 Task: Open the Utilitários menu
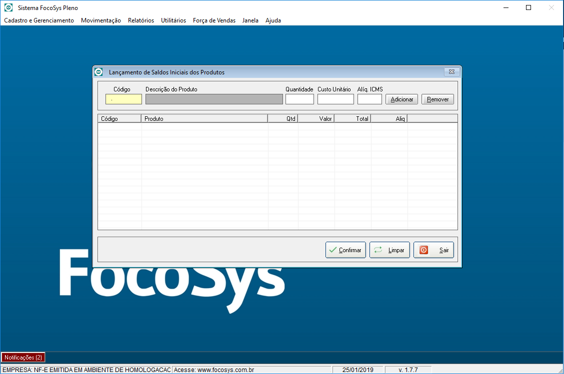[173, 20]
